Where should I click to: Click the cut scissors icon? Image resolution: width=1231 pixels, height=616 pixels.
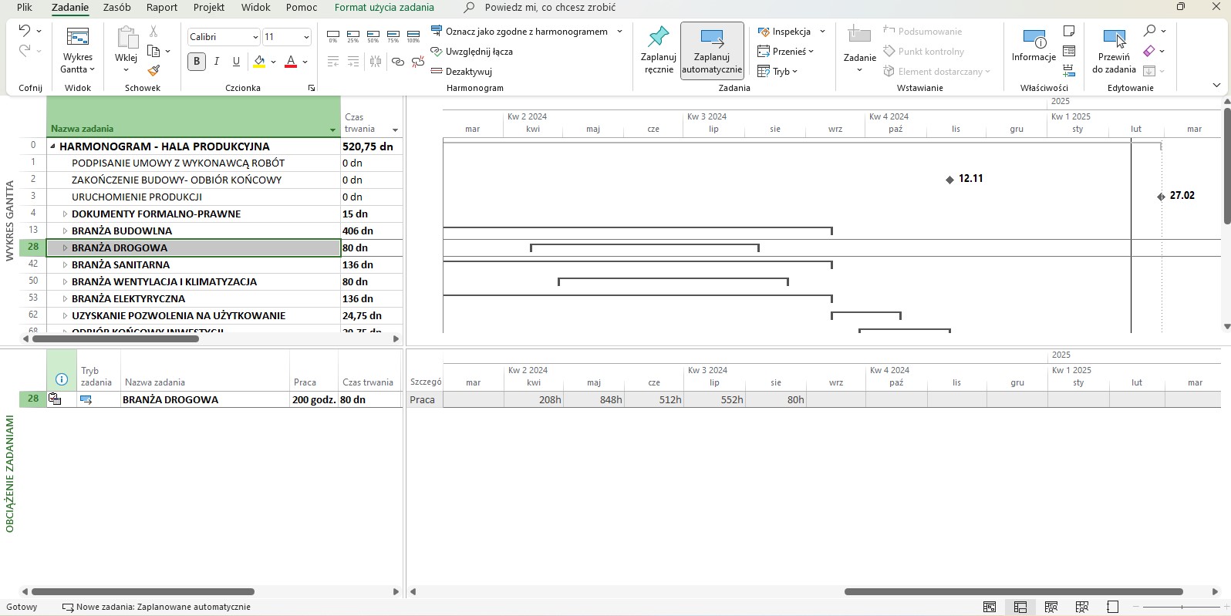tap(153, 32)
